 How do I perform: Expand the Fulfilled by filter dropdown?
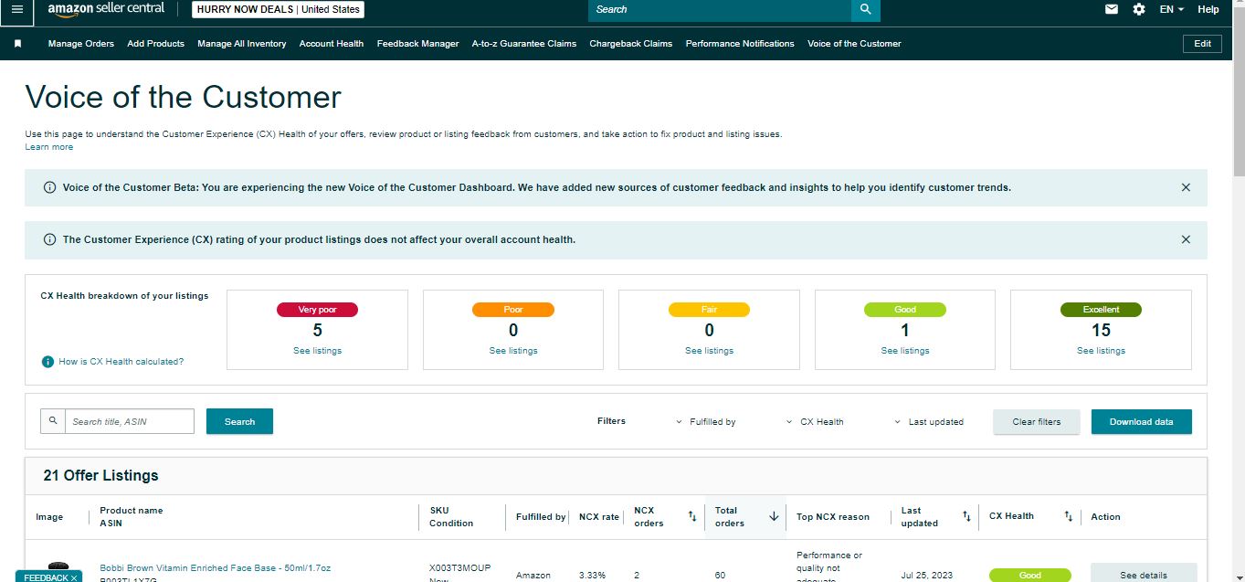point(706,422)
